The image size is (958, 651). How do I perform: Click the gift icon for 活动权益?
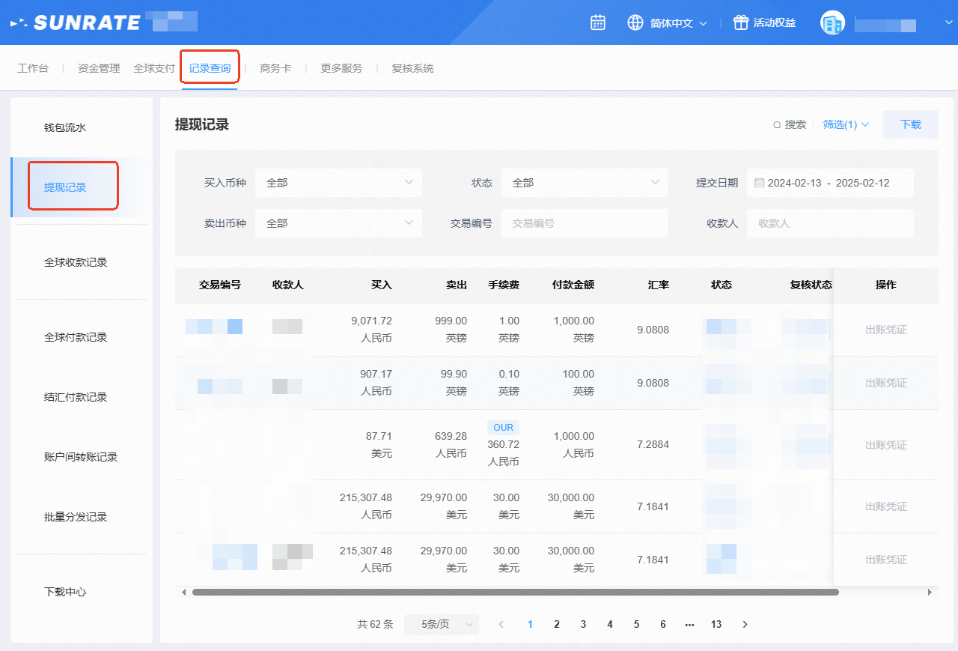[740, 22]
